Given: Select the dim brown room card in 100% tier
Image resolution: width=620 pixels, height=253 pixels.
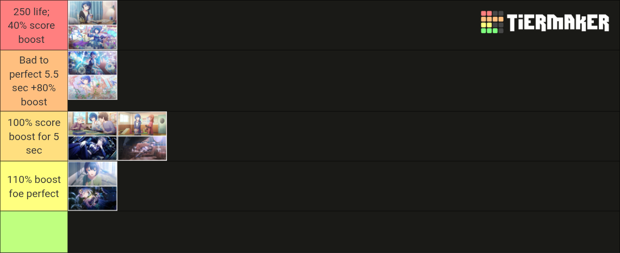Looking at the screenshot, I should [142, 148].
